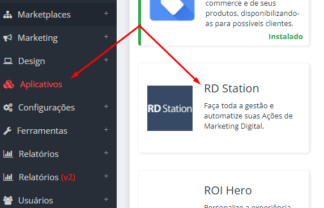Open the Aplicativos menu item
This screenshot has width=324, height=208.
tap(41, 84)
